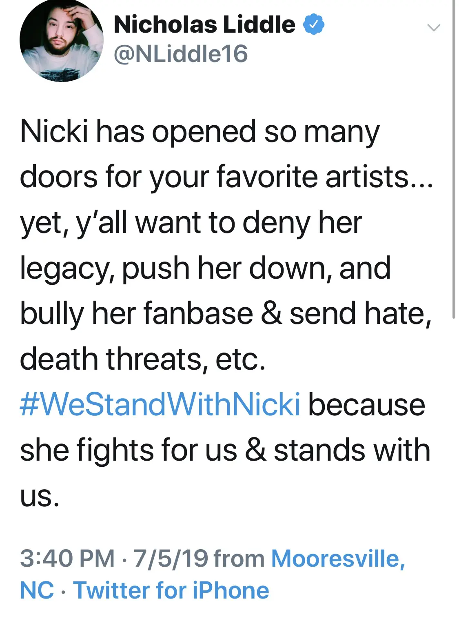The height and width of the screenshot is (621, 459).
Task: Click the NC location text
Action: [x=37, y=590]
